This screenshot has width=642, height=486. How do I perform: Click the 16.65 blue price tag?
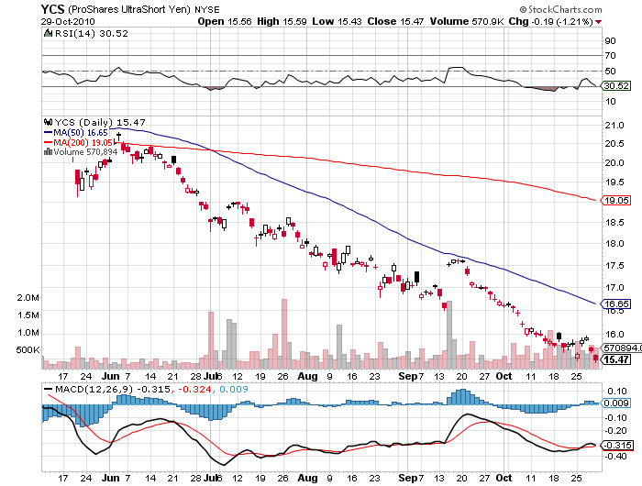pyautogui.click(x=615, y=304)
